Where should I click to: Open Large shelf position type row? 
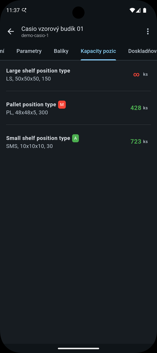pos(78,74)
